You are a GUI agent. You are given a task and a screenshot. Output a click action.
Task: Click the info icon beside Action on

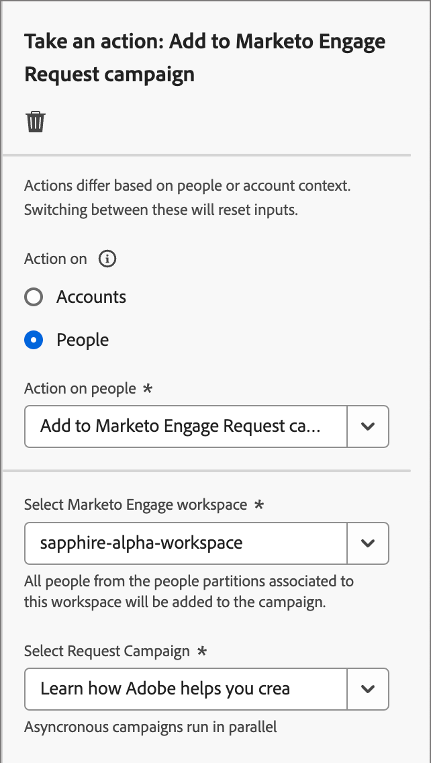(x=107, y=259)
